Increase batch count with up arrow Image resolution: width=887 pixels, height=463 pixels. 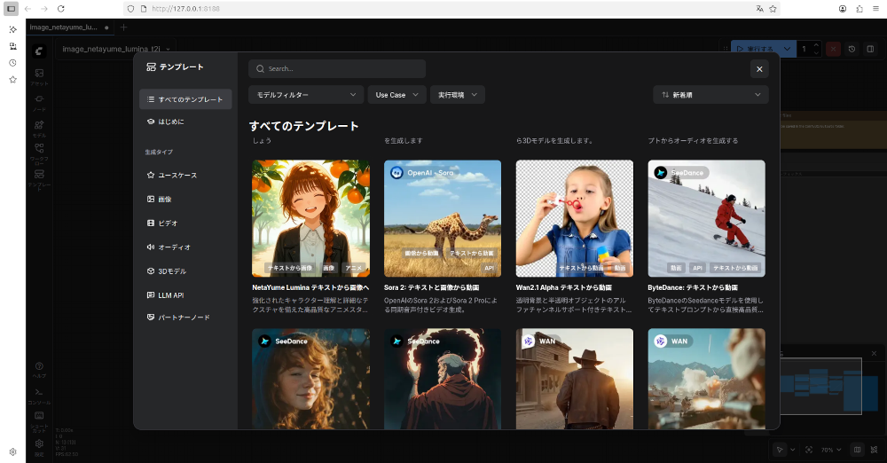(816, 45)
